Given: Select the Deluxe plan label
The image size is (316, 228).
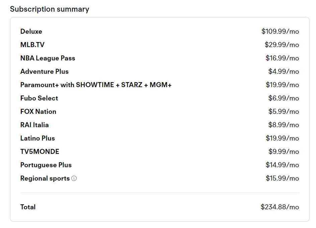Looking at the screenshot, I should pyautogui.click(x=31, y=32).
